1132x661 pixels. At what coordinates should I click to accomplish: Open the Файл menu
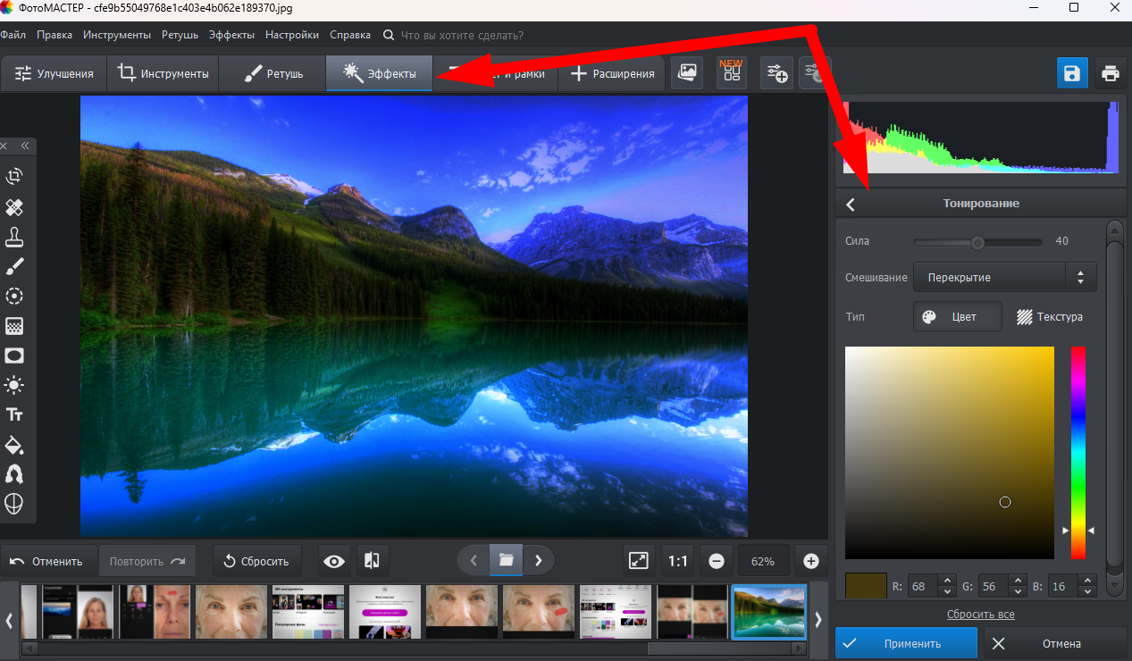coord(13,35)
